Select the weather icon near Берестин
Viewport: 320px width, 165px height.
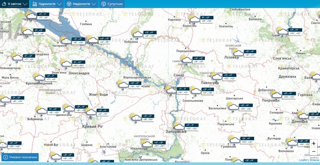pyautogui.click(x=194, y=19)
